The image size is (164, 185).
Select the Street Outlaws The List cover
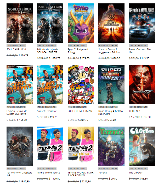coord(142,23)
